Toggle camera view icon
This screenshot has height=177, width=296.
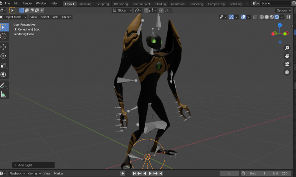click(x=287, y=64)
